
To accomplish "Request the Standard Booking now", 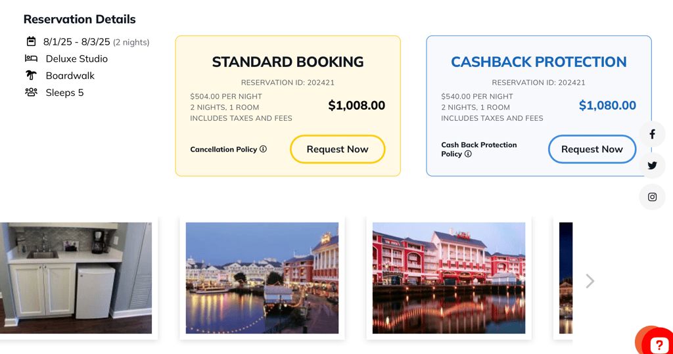I will [x=337, y=149].
